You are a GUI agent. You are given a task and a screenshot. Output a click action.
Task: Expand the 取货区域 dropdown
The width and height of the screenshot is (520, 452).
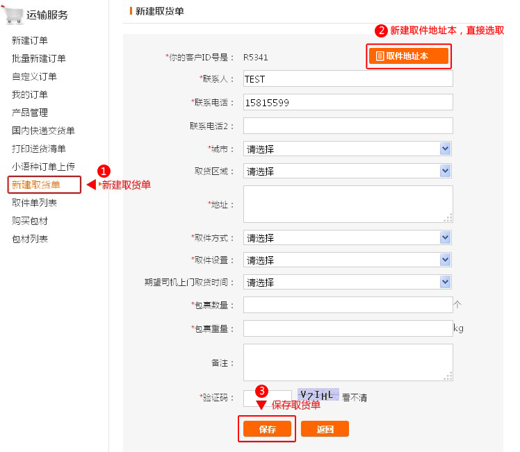348,171
